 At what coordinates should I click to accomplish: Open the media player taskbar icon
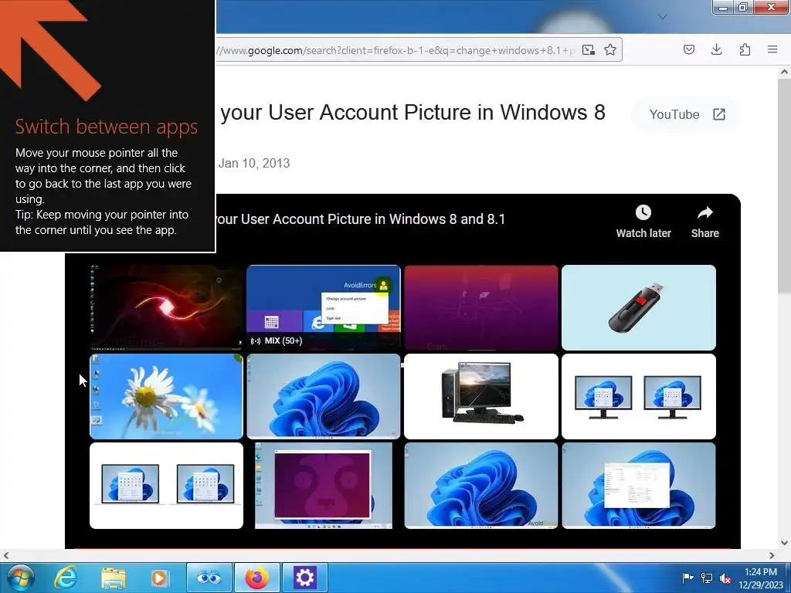(x=160, y=578)
